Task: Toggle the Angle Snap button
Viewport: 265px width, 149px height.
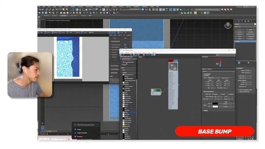Action: tap(111, 10)
